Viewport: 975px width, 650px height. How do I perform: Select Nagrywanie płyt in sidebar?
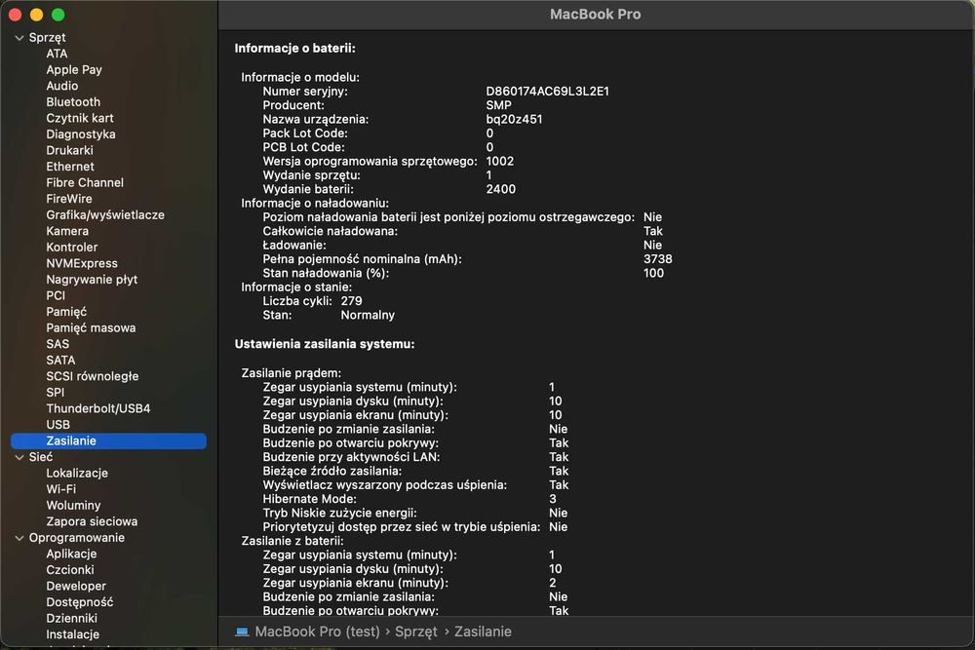[92, 280]
